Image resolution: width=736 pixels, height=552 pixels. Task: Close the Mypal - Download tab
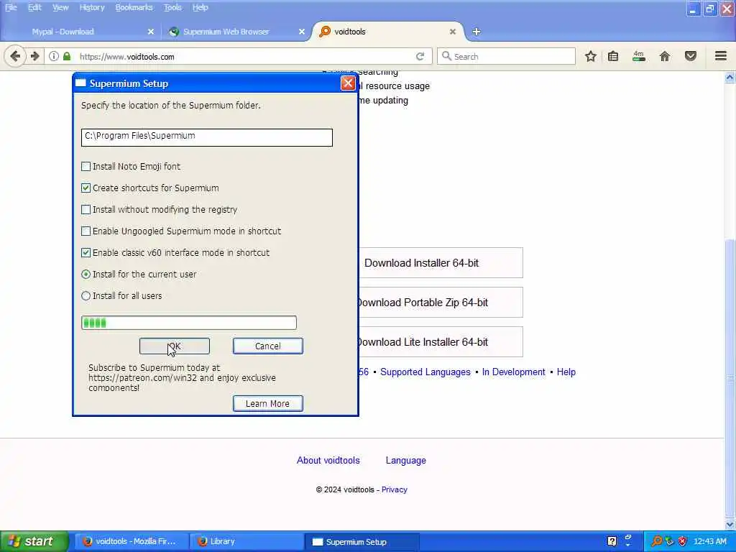tap(151, 32)
